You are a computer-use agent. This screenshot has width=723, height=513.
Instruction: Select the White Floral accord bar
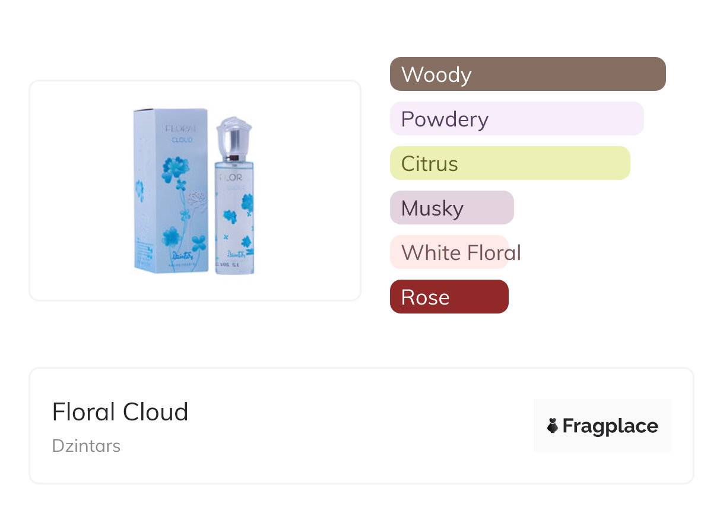tap(449, 252)
